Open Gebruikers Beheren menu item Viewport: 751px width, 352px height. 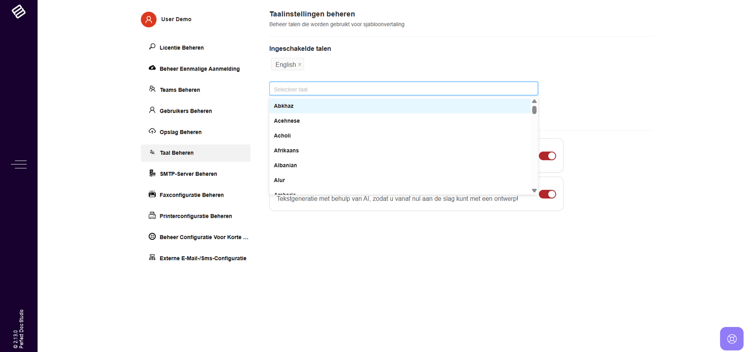click(185, 111)
